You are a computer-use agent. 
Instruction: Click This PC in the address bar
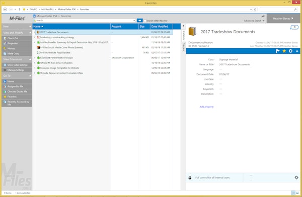(33, 9)
